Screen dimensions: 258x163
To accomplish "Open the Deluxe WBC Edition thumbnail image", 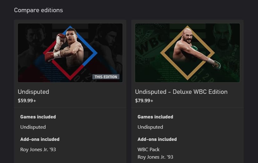I will [x=187, y=53].
